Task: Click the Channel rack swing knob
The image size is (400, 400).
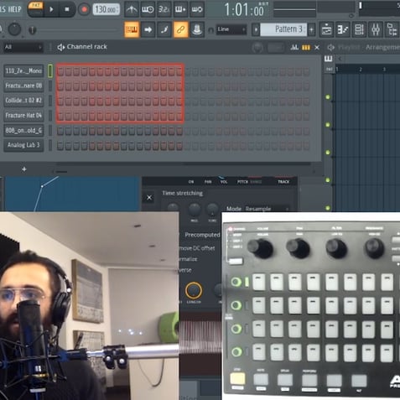Action: [257, 48]
